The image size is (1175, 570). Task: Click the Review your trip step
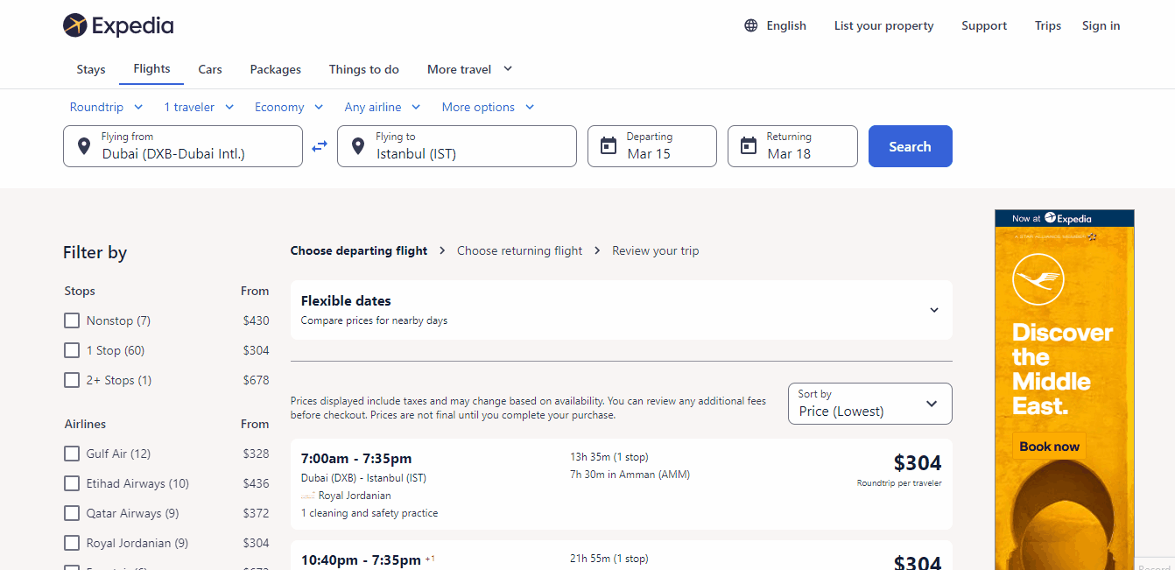tap(656, 250)
